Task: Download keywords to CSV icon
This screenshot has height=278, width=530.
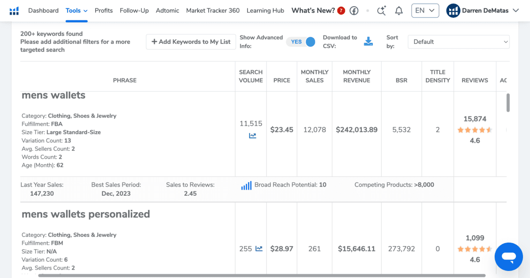Action: [368, 42]
